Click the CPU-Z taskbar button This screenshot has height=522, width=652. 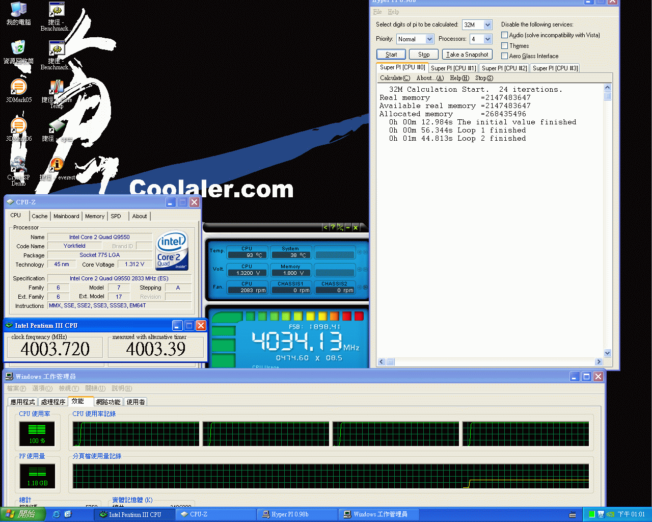[216, 514]
